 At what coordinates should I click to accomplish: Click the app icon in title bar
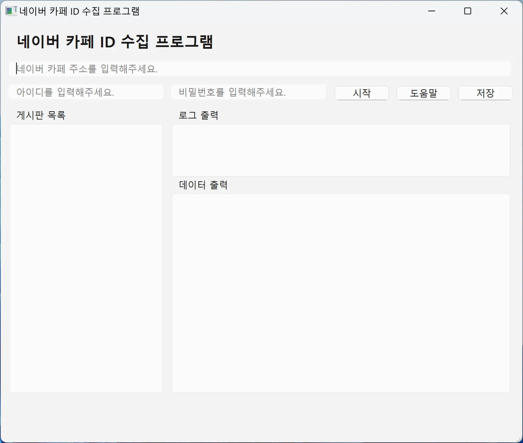[11, 11]
